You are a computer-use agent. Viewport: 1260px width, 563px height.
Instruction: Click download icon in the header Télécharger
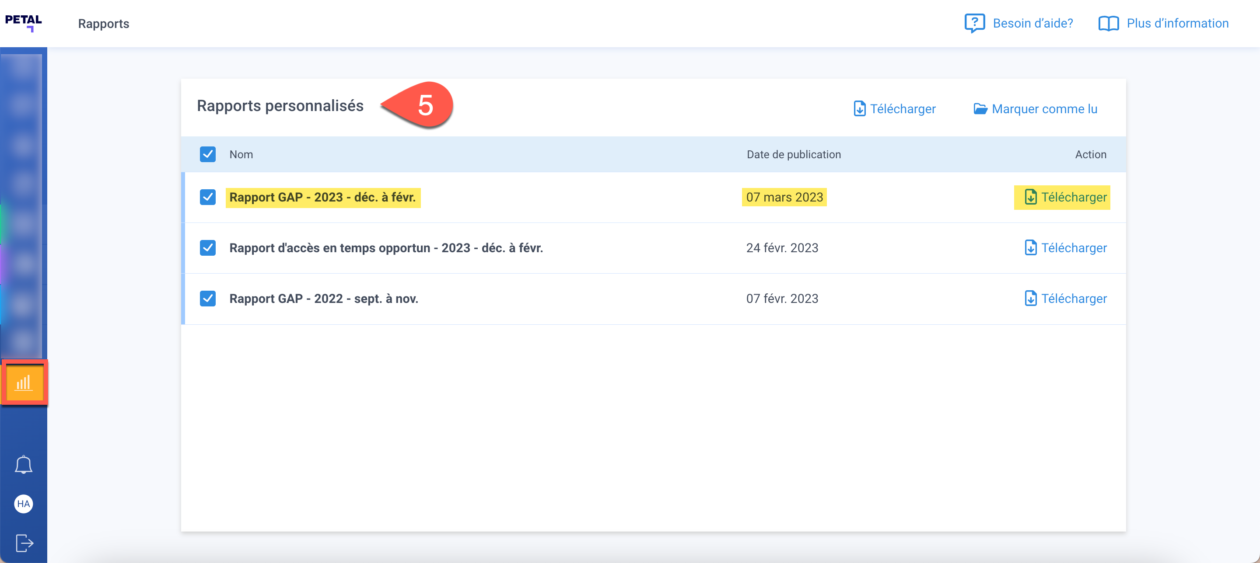(x=859, y=108)
